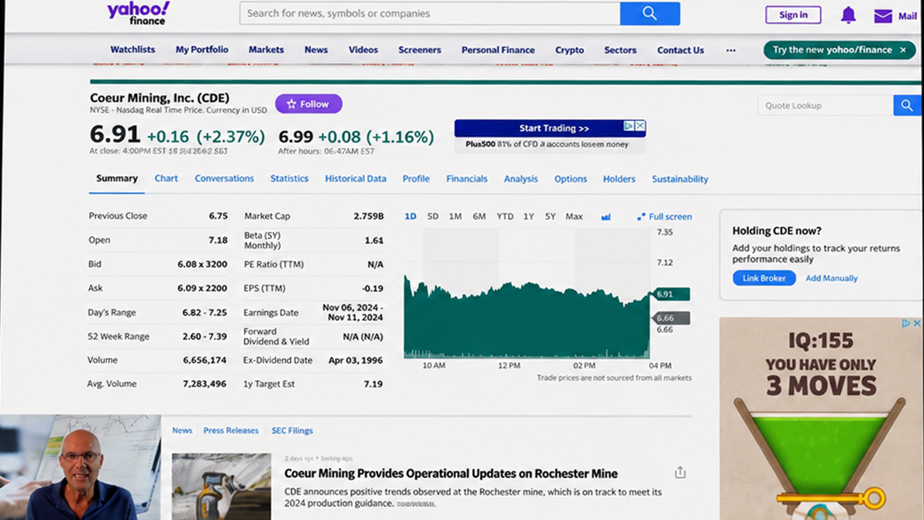This screenshot has width=924, height=520.
Task: Select the SEC Filings feed tab
Action: click(x=292, y=430)
